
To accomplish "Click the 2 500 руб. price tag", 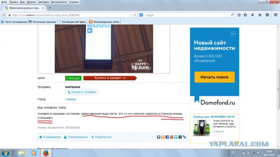I will (73, 78).
